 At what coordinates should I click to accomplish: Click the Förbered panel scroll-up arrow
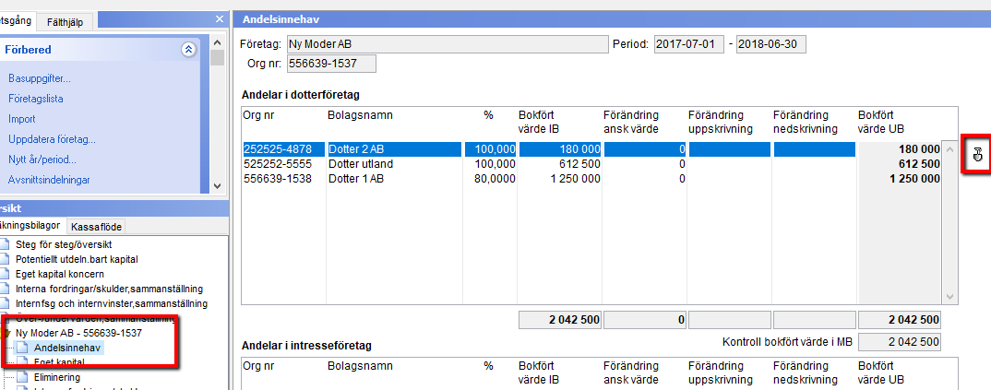click(218, 43)
